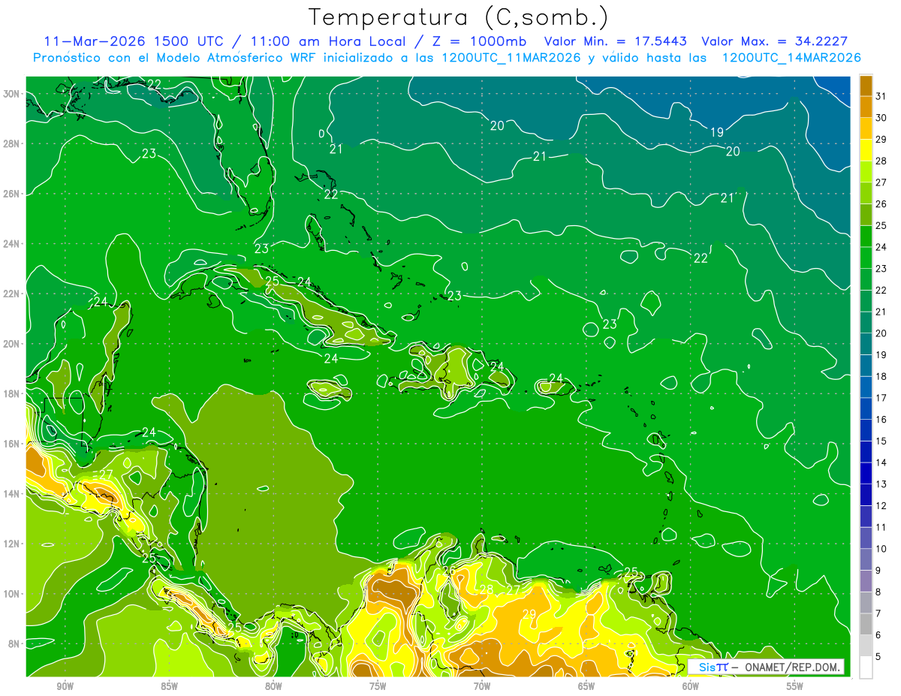Click the color scale label '12'
Screen dimensions: 901x696
click(881, 506)
